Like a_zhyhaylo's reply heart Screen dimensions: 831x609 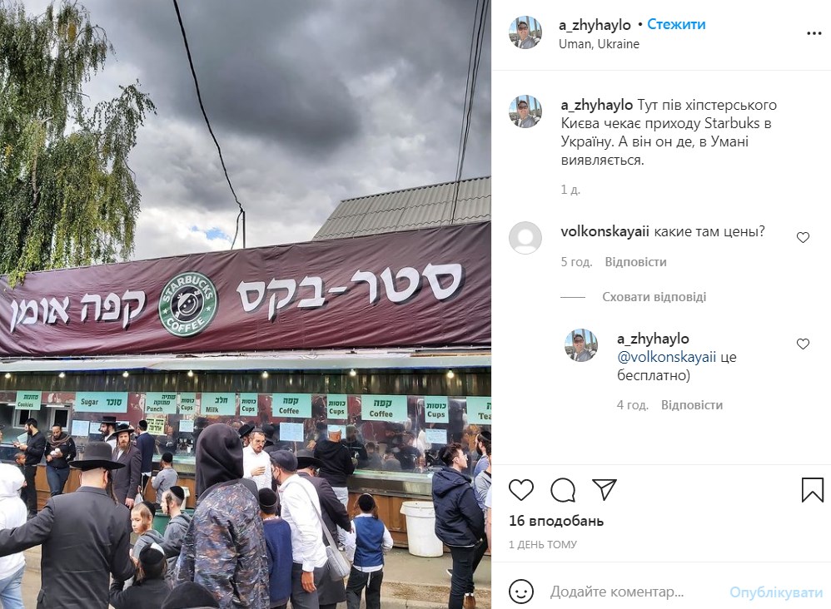pos(803,344)
